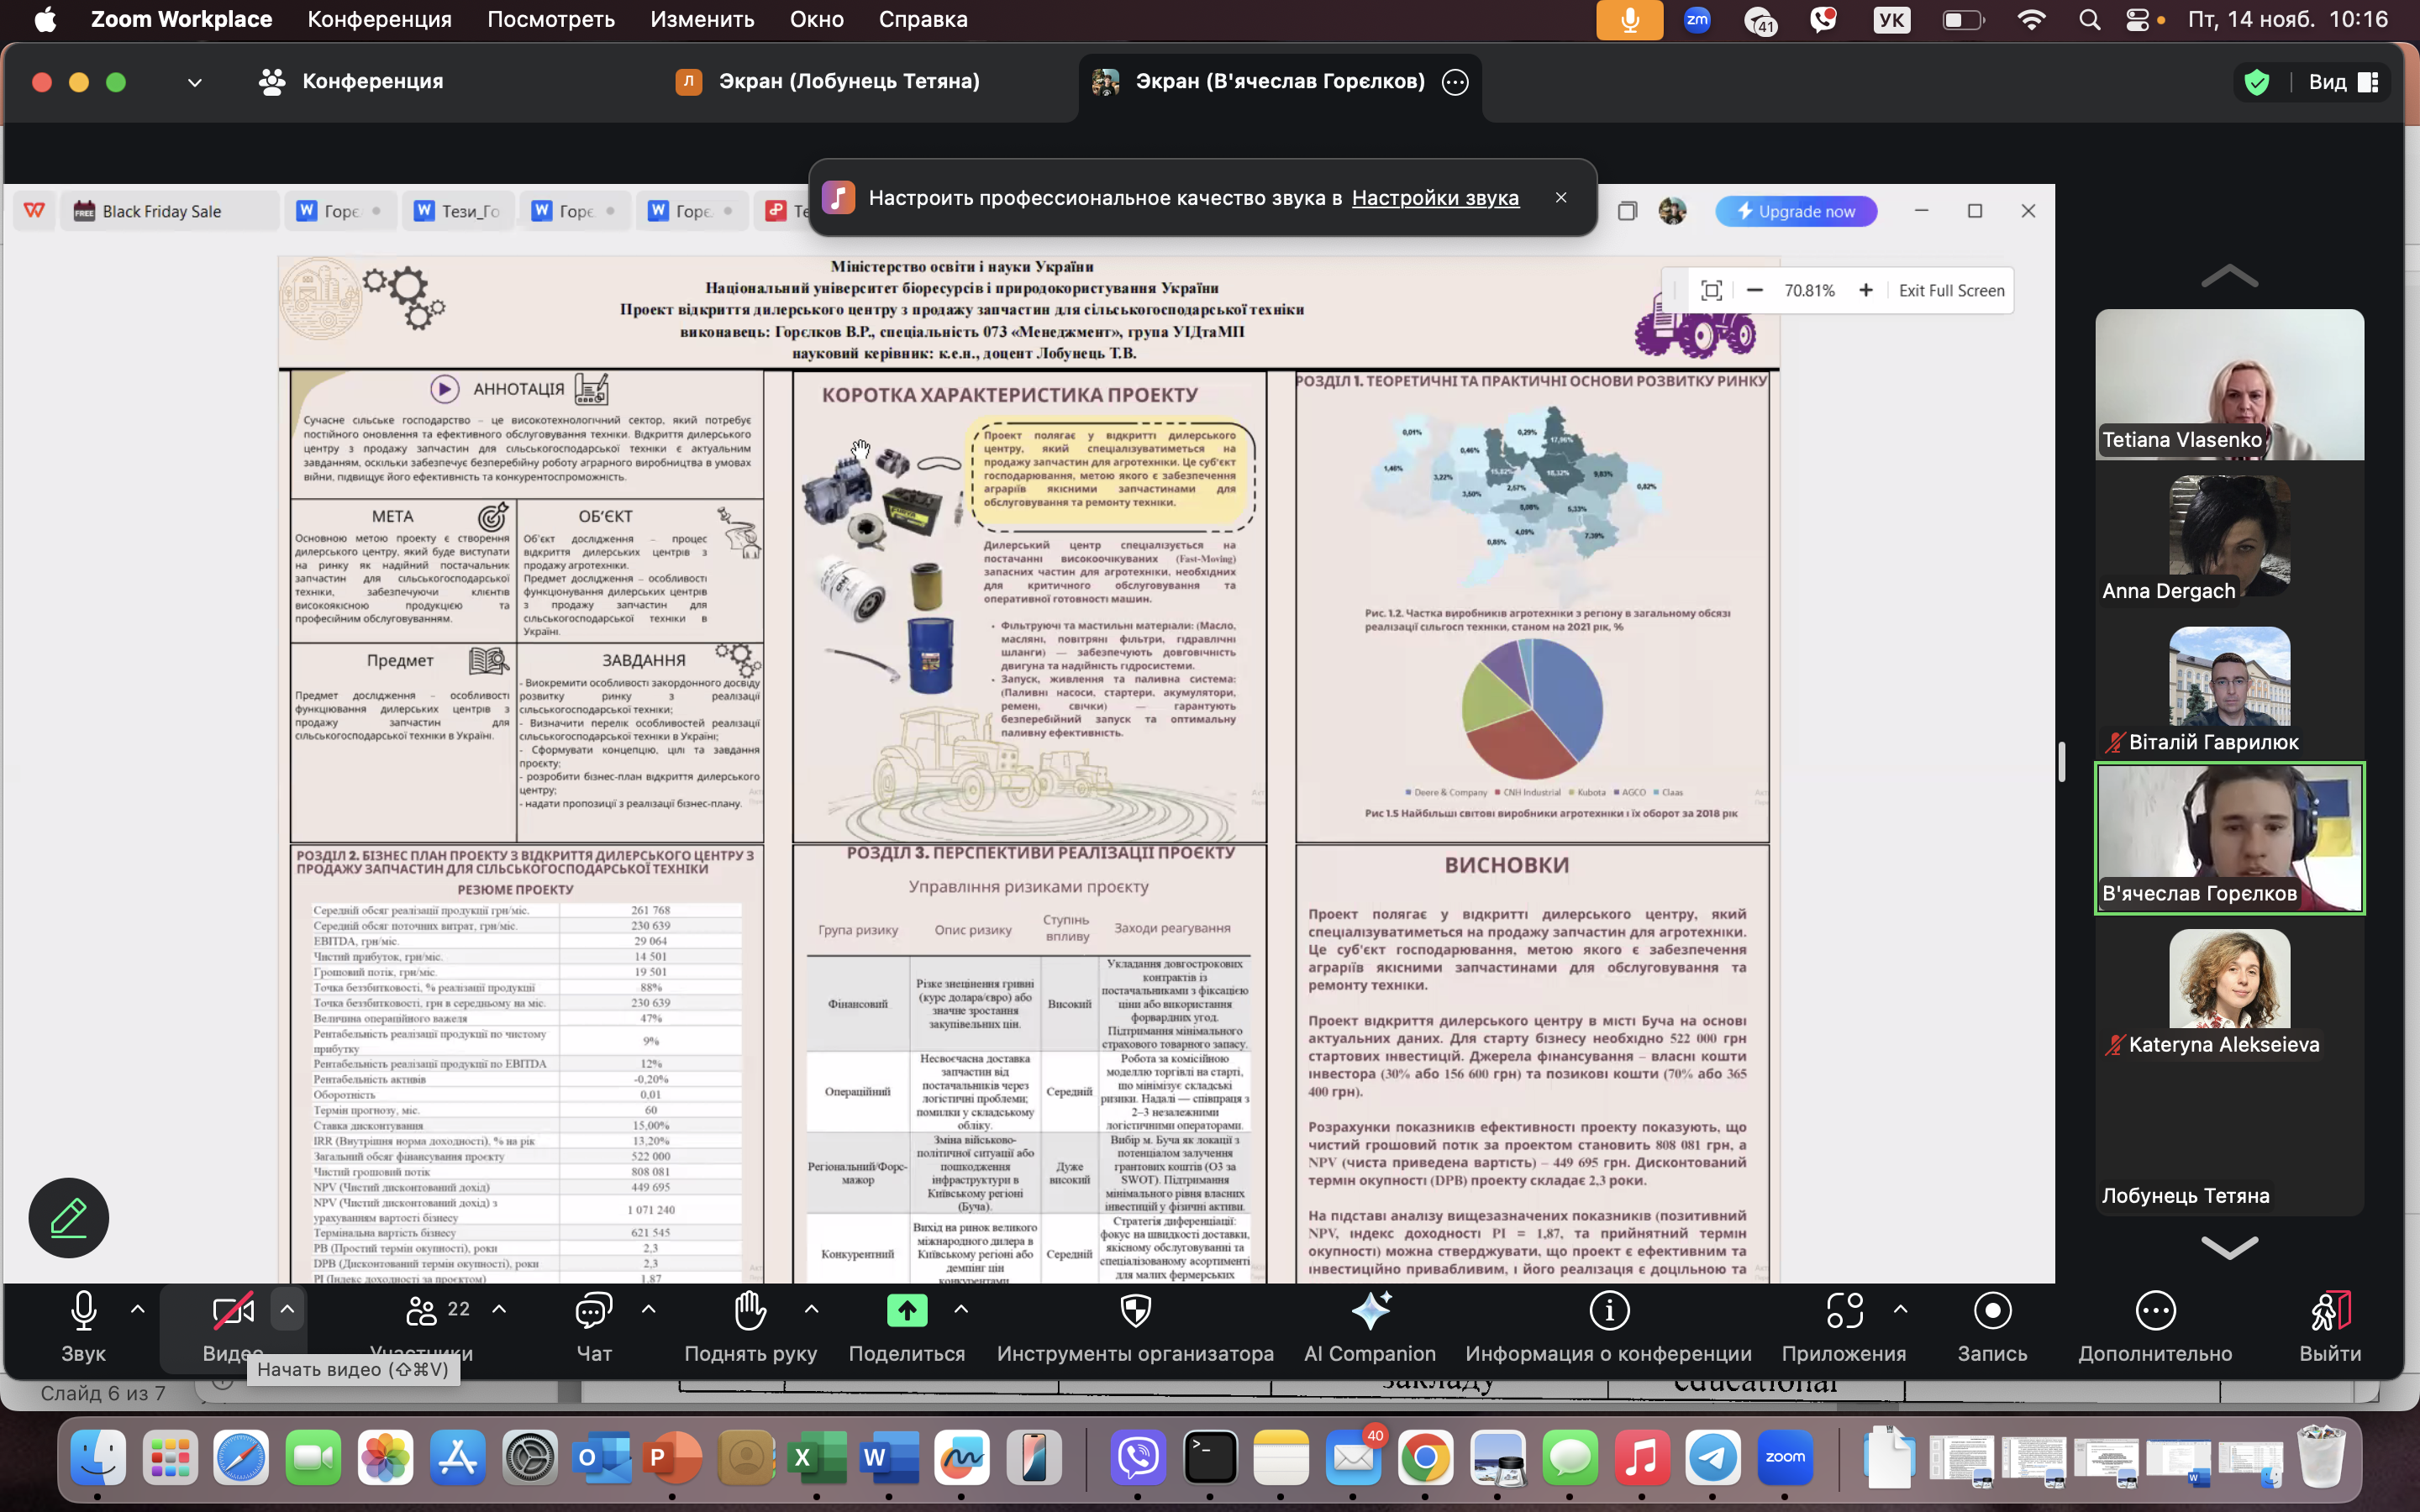Open conference information icon
The image size is (2420, 1512).
pos(1608,1311)
